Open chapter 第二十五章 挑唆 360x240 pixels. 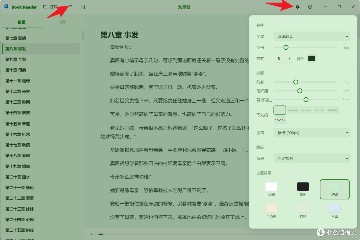[x=41, y=230]
